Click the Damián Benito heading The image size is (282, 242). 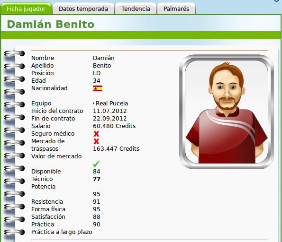point(51,24)
